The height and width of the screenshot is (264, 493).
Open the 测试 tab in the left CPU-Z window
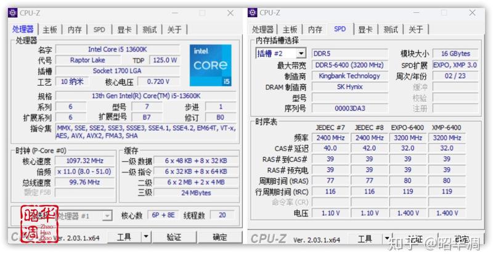point(149,30)
